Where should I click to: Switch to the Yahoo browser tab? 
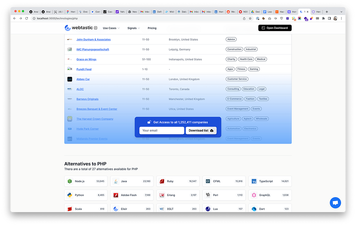tap(120, 12)
